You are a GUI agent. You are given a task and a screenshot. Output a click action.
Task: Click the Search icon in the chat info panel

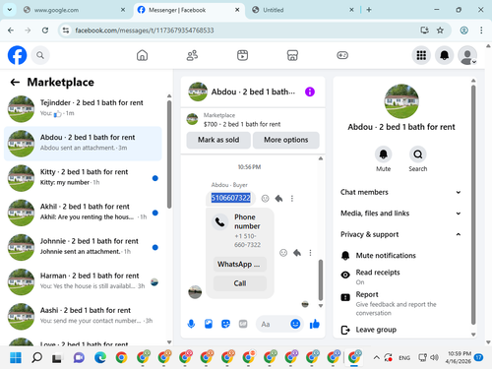click(x=418, y=154)
